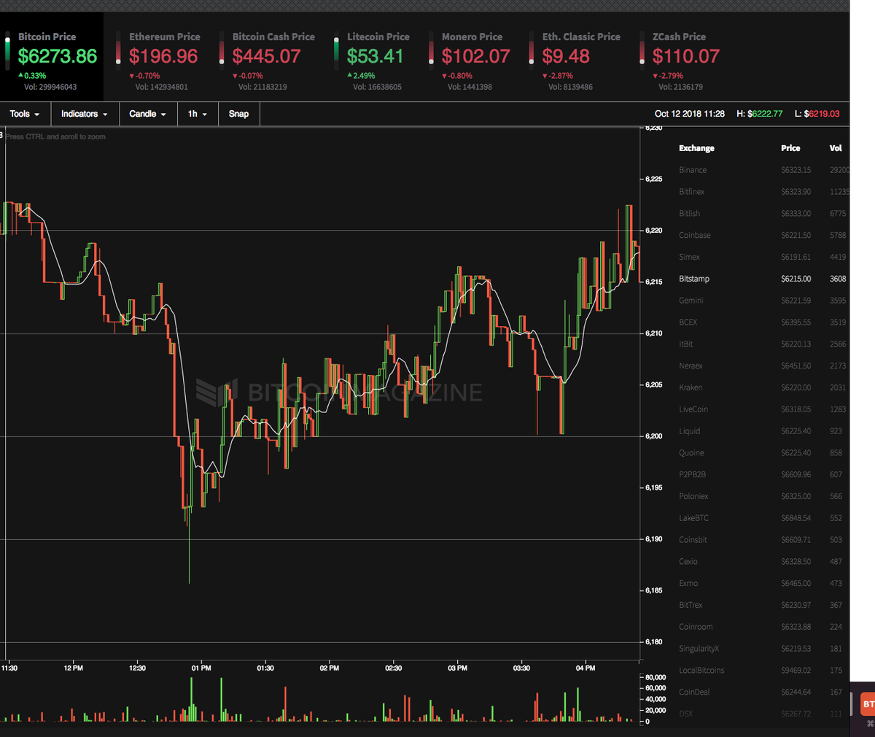Select the Gemini exchange row
The image size is (875, 737).
763,301
